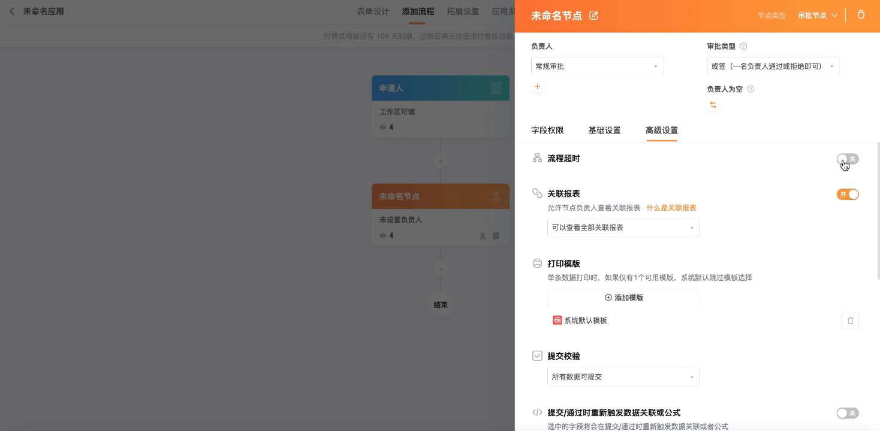Turn off the 关联报表 switch
This screenshot has width=880, height=431.
[x=848, y=194]
